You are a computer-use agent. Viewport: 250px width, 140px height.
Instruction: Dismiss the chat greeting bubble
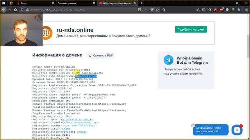click(193, 125)
